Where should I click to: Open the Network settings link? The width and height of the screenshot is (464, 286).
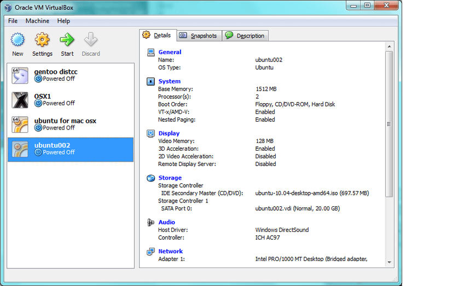point(171,251)
